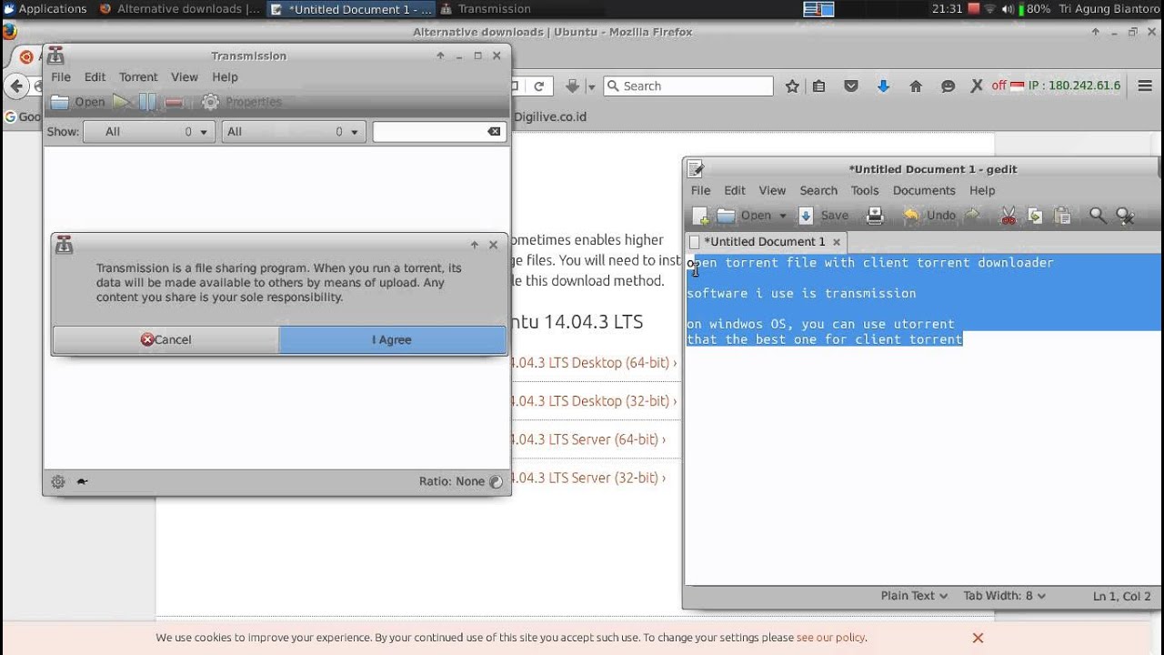The height and width of the screenshot is (655, 1164).
Task: Cut selection with scissors icon
Action: coord(1008,216)
